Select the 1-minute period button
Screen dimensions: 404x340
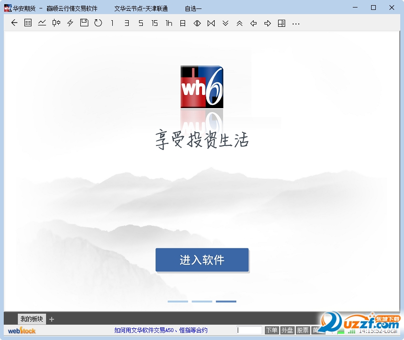click(x=112, y=23)
